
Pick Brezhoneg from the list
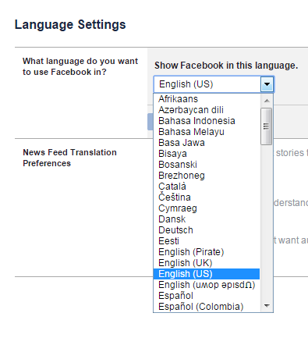[207, 176]
